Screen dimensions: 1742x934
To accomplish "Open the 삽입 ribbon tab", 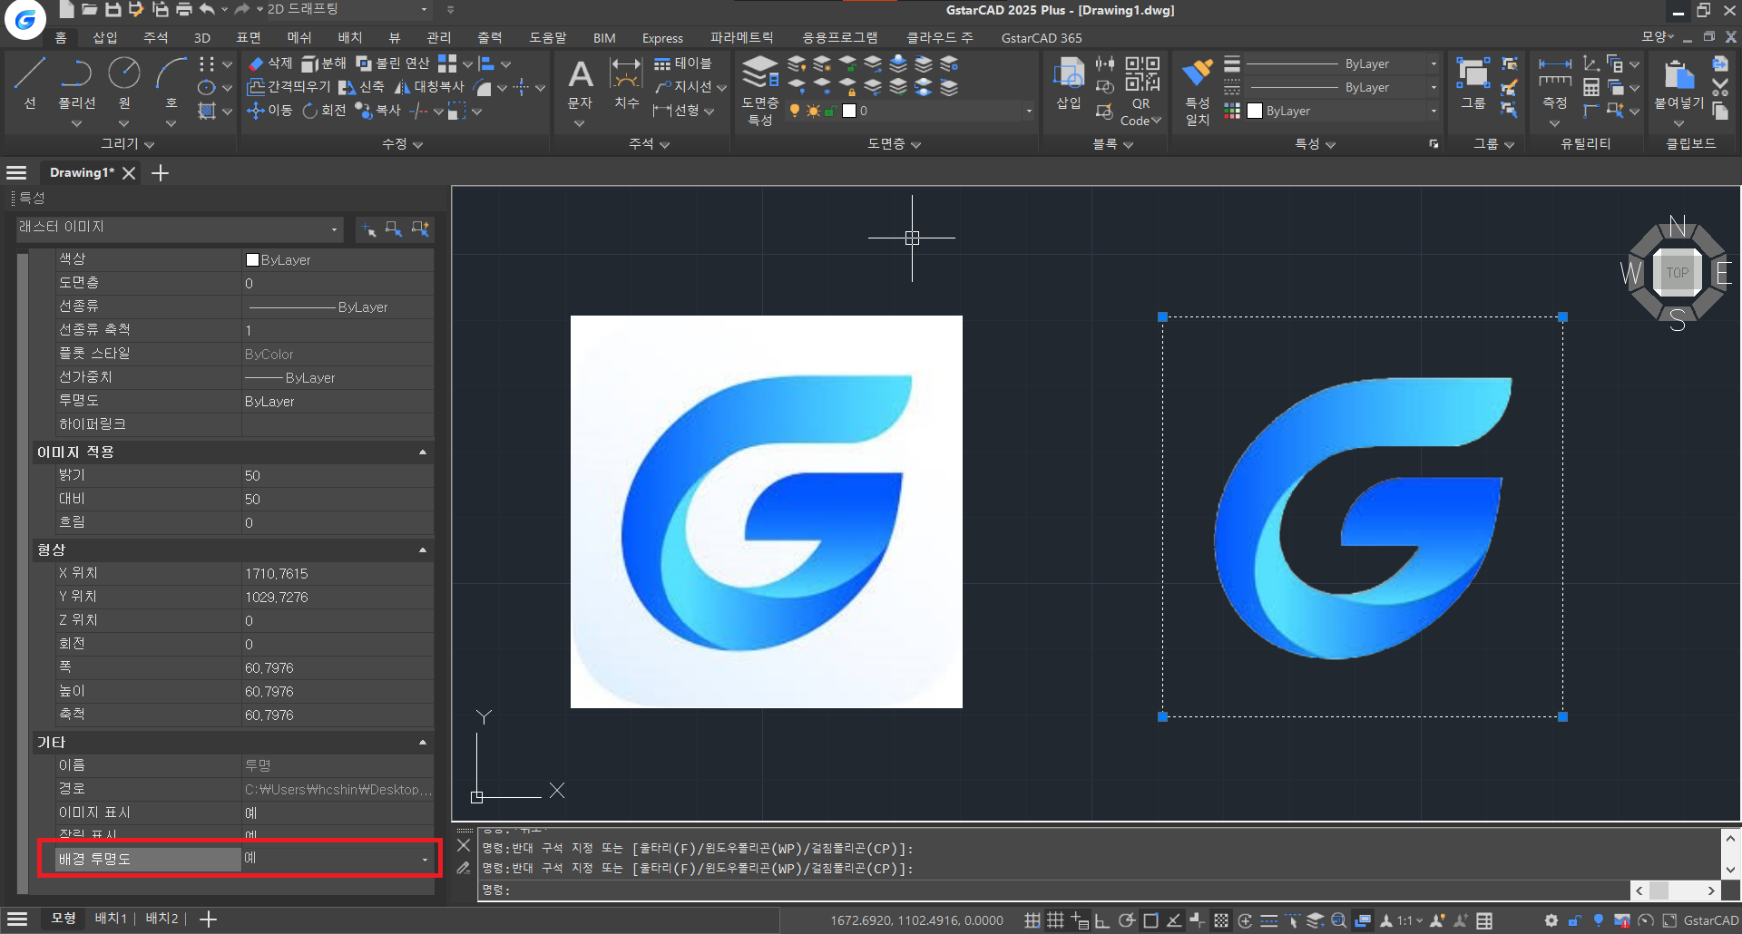I will pos(105,37).
